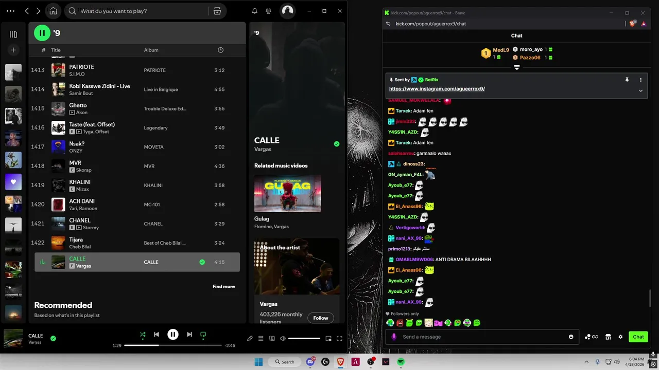
Task: Toggle repeat in playback bar
Action: point(203,335)
